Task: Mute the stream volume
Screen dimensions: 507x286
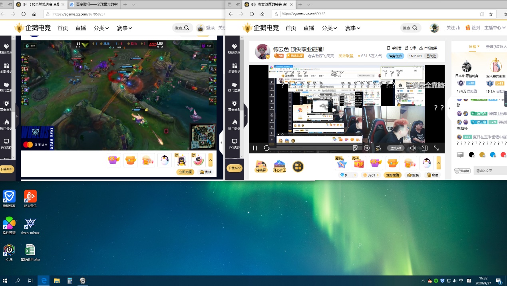Action: (x=414, y=148)
